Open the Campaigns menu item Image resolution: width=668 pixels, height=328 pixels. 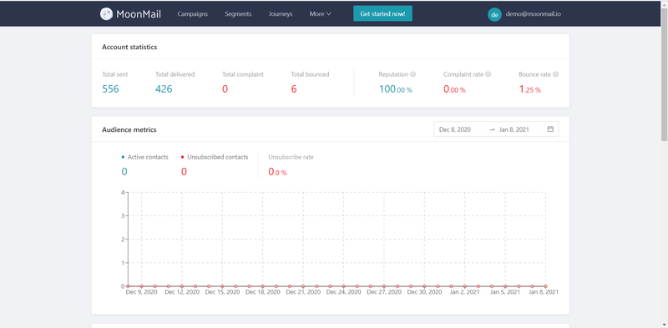(x=193, y=13)
